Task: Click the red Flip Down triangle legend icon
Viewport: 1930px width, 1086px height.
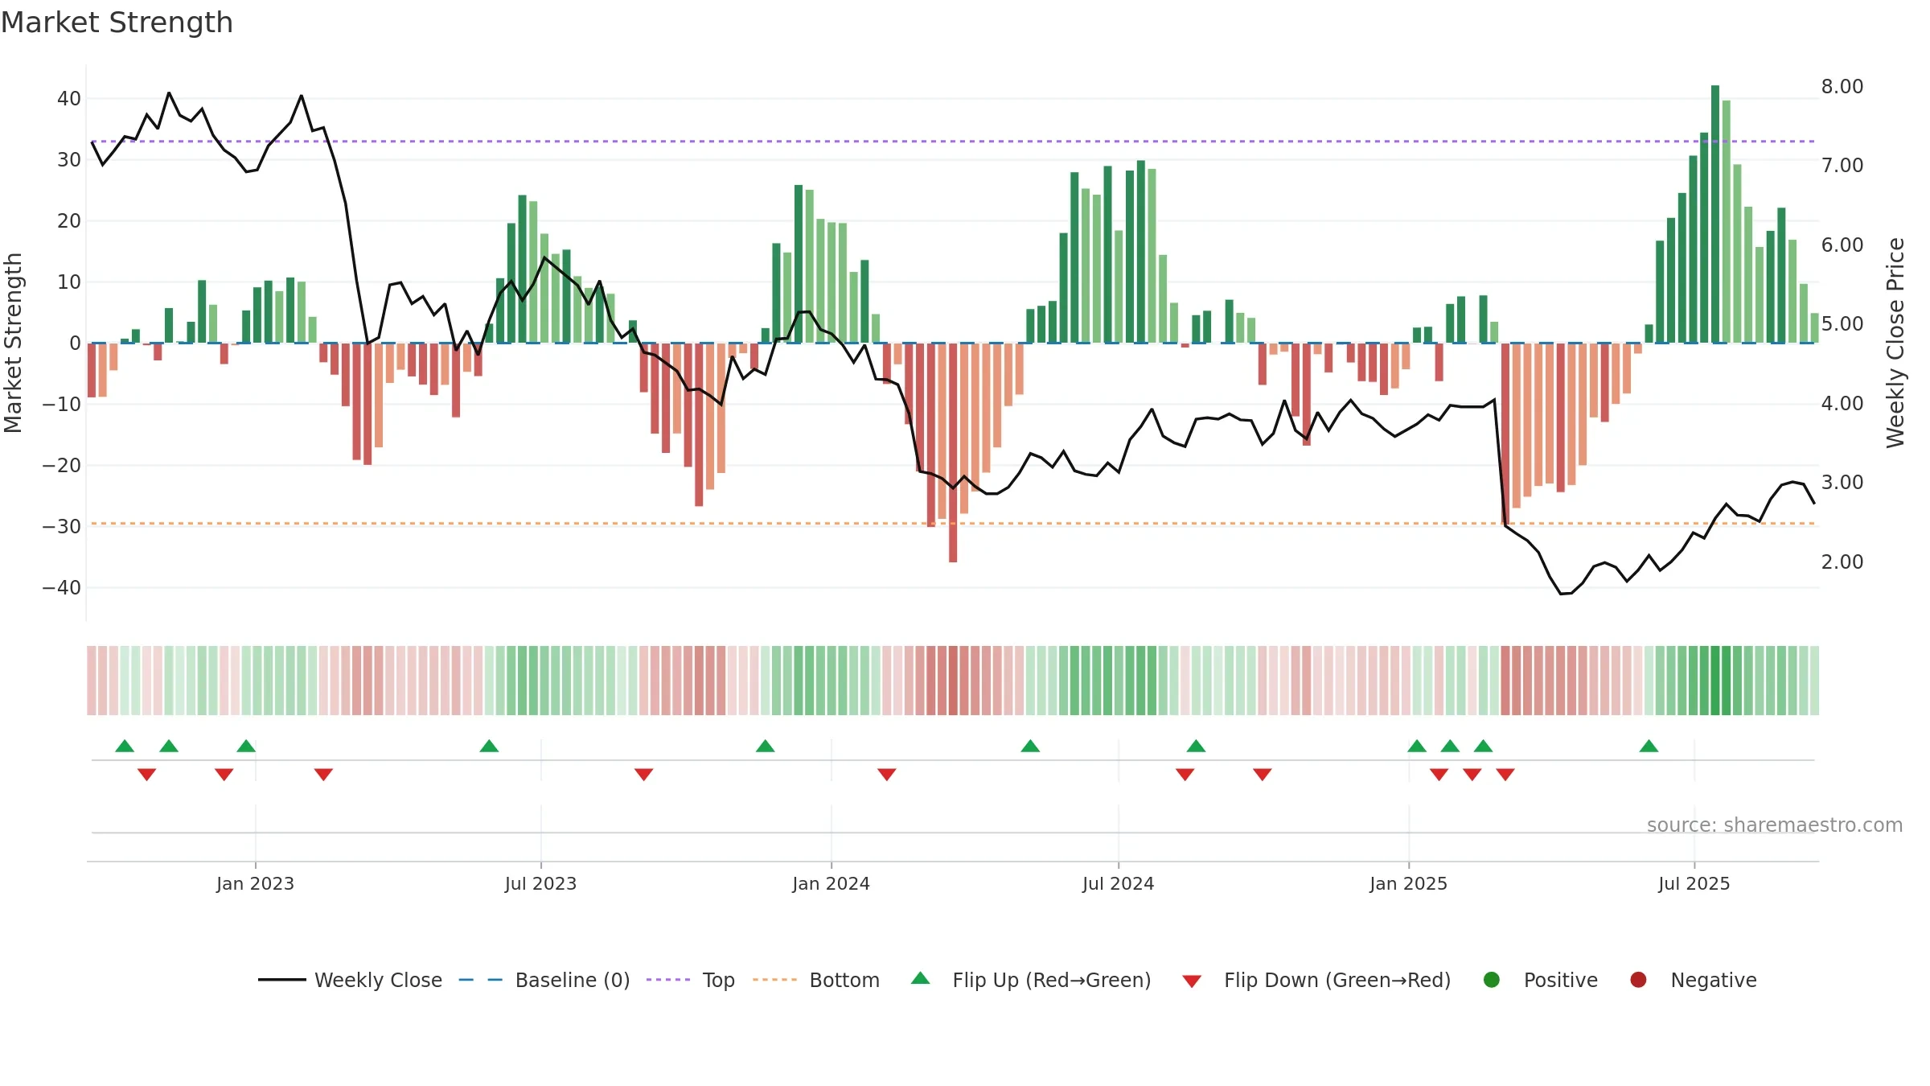Action: [1193, 981]
